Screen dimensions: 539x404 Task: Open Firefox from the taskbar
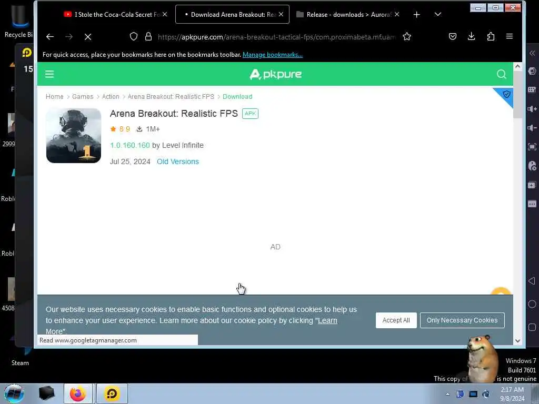[x=78, y=393]
